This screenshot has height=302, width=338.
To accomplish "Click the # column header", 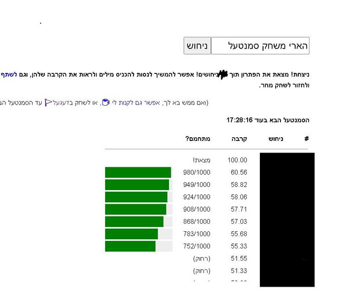I will point(306,139).
